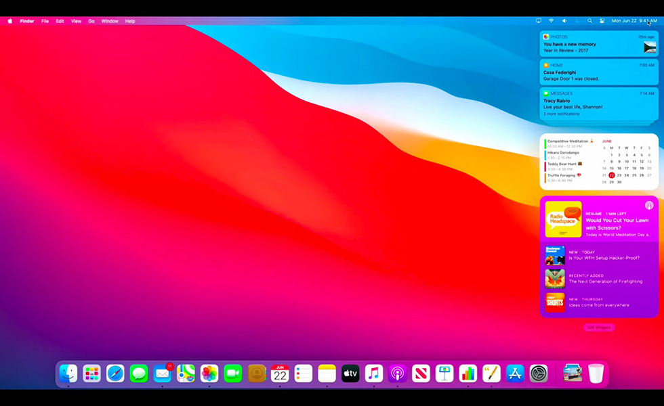Open the Window menu in menu bar
Viewport: 664px width, 406px height.
click(110, 21)
